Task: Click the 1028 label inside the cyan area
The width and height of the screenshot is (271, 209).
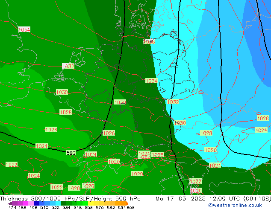Action: 206,133
